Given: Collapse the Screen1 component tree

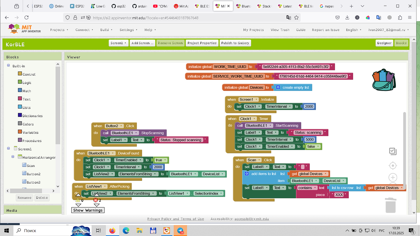Looking at the screenshot, I should (9, 149).
